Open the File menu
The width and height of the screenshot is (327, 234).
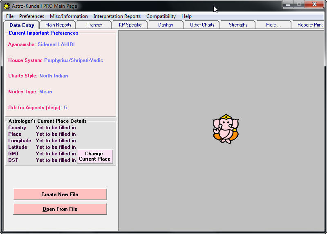tap(10, 16)
